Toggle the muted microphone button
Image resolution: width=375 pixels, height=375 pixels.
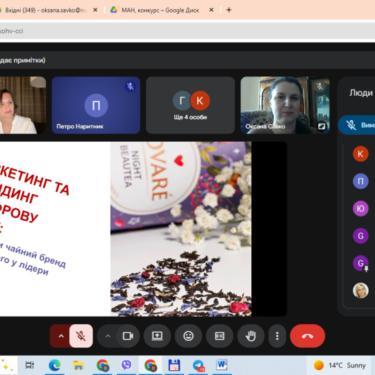[81, 336]
